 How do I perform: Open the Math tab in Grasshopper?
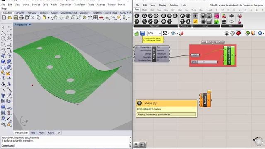(x=145, y=10)
